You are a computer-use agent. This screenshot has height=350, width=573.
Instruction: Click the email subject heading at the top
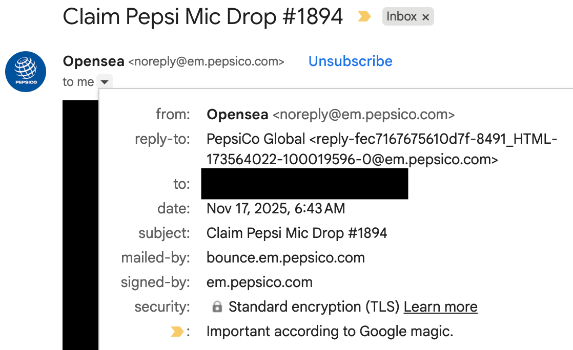(x=202, y=17)
